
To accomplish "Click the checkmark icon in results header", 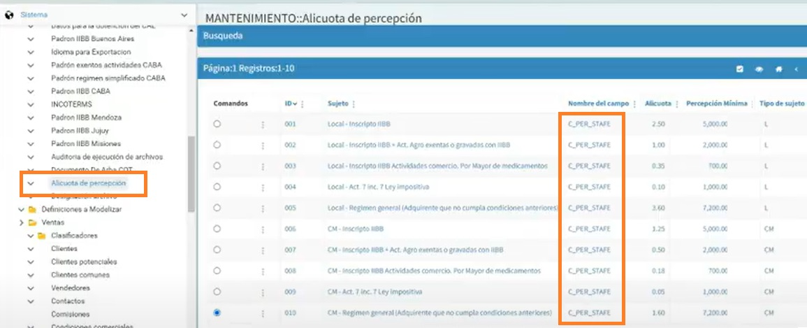I will pyautogui.click(x=740, y=69).
